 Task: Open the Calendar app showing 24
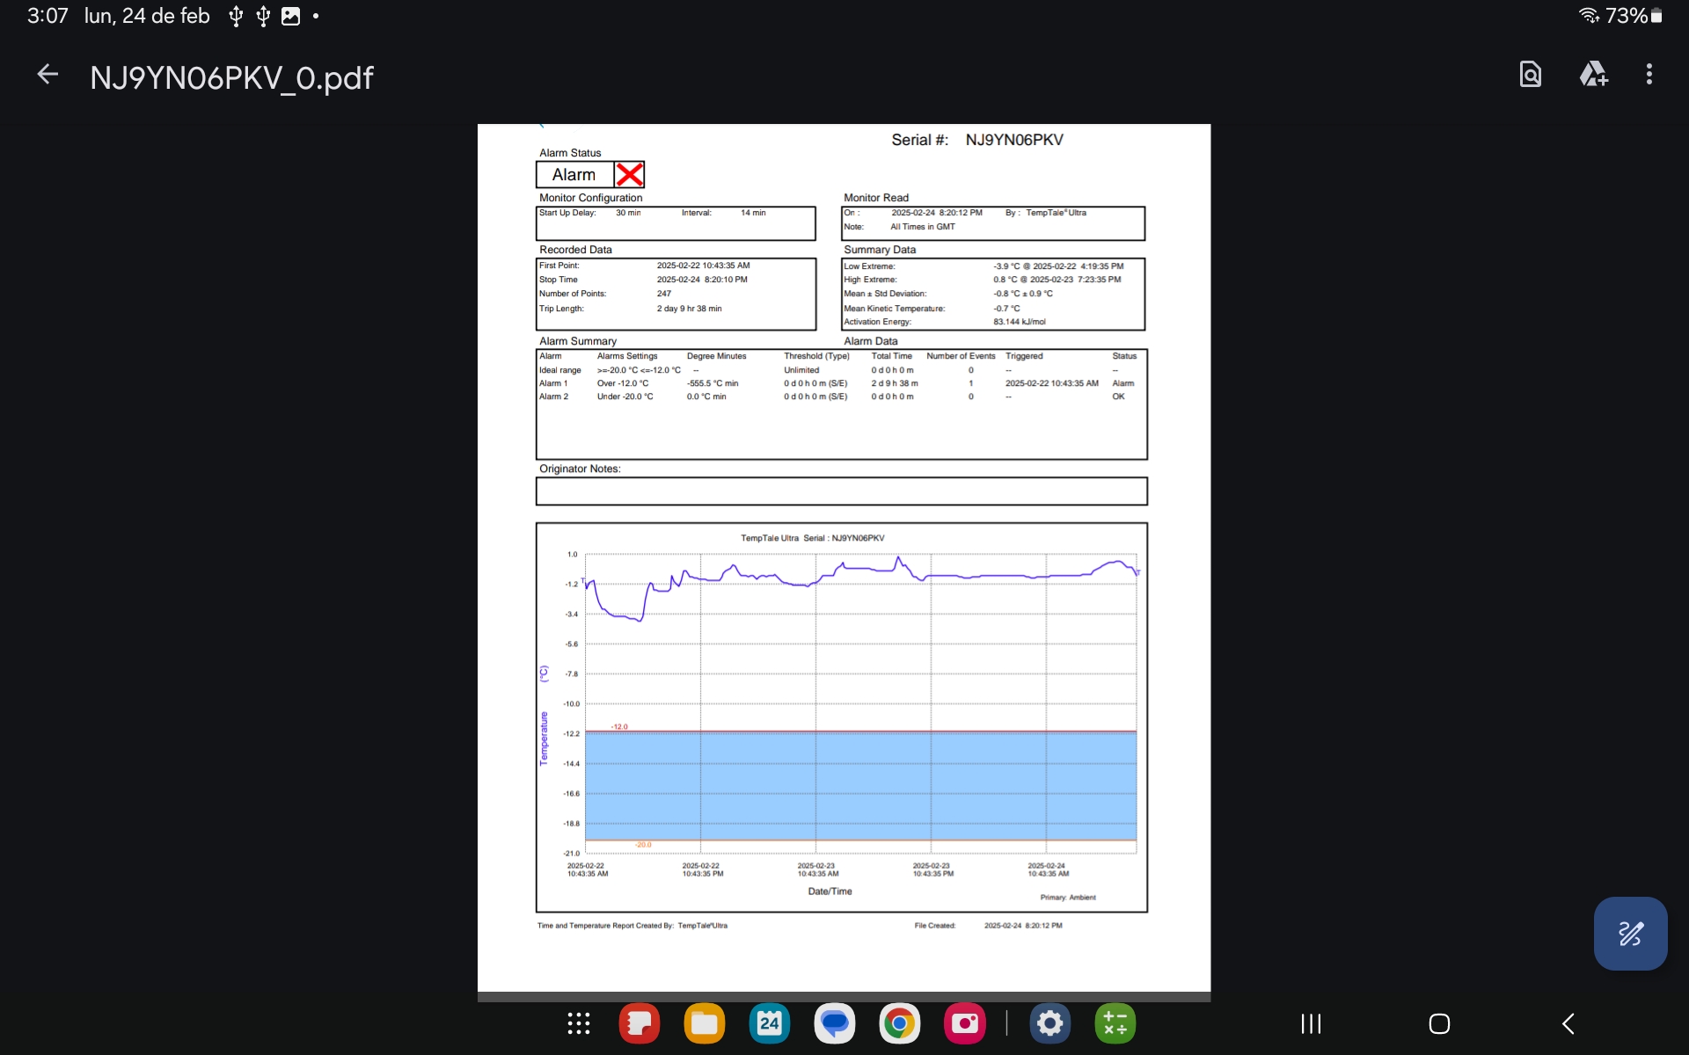[x=770, y=1023]
